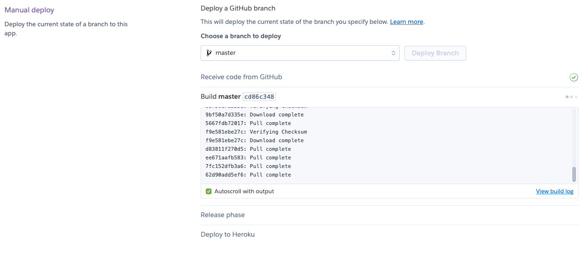Open the branch selector dropdown showing master
This screenshot has width=582, height=261.
pos(300,53)
